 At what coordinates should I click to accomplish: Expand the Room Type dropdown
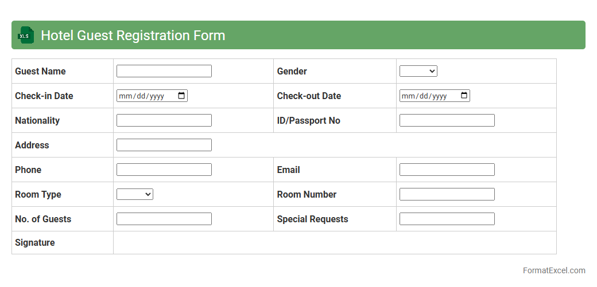point(135,194)
